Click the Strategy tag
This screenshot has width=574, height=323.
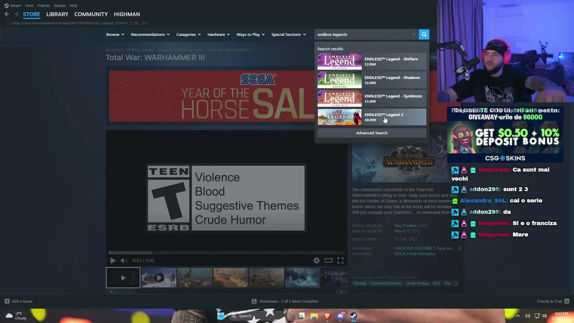360,284
